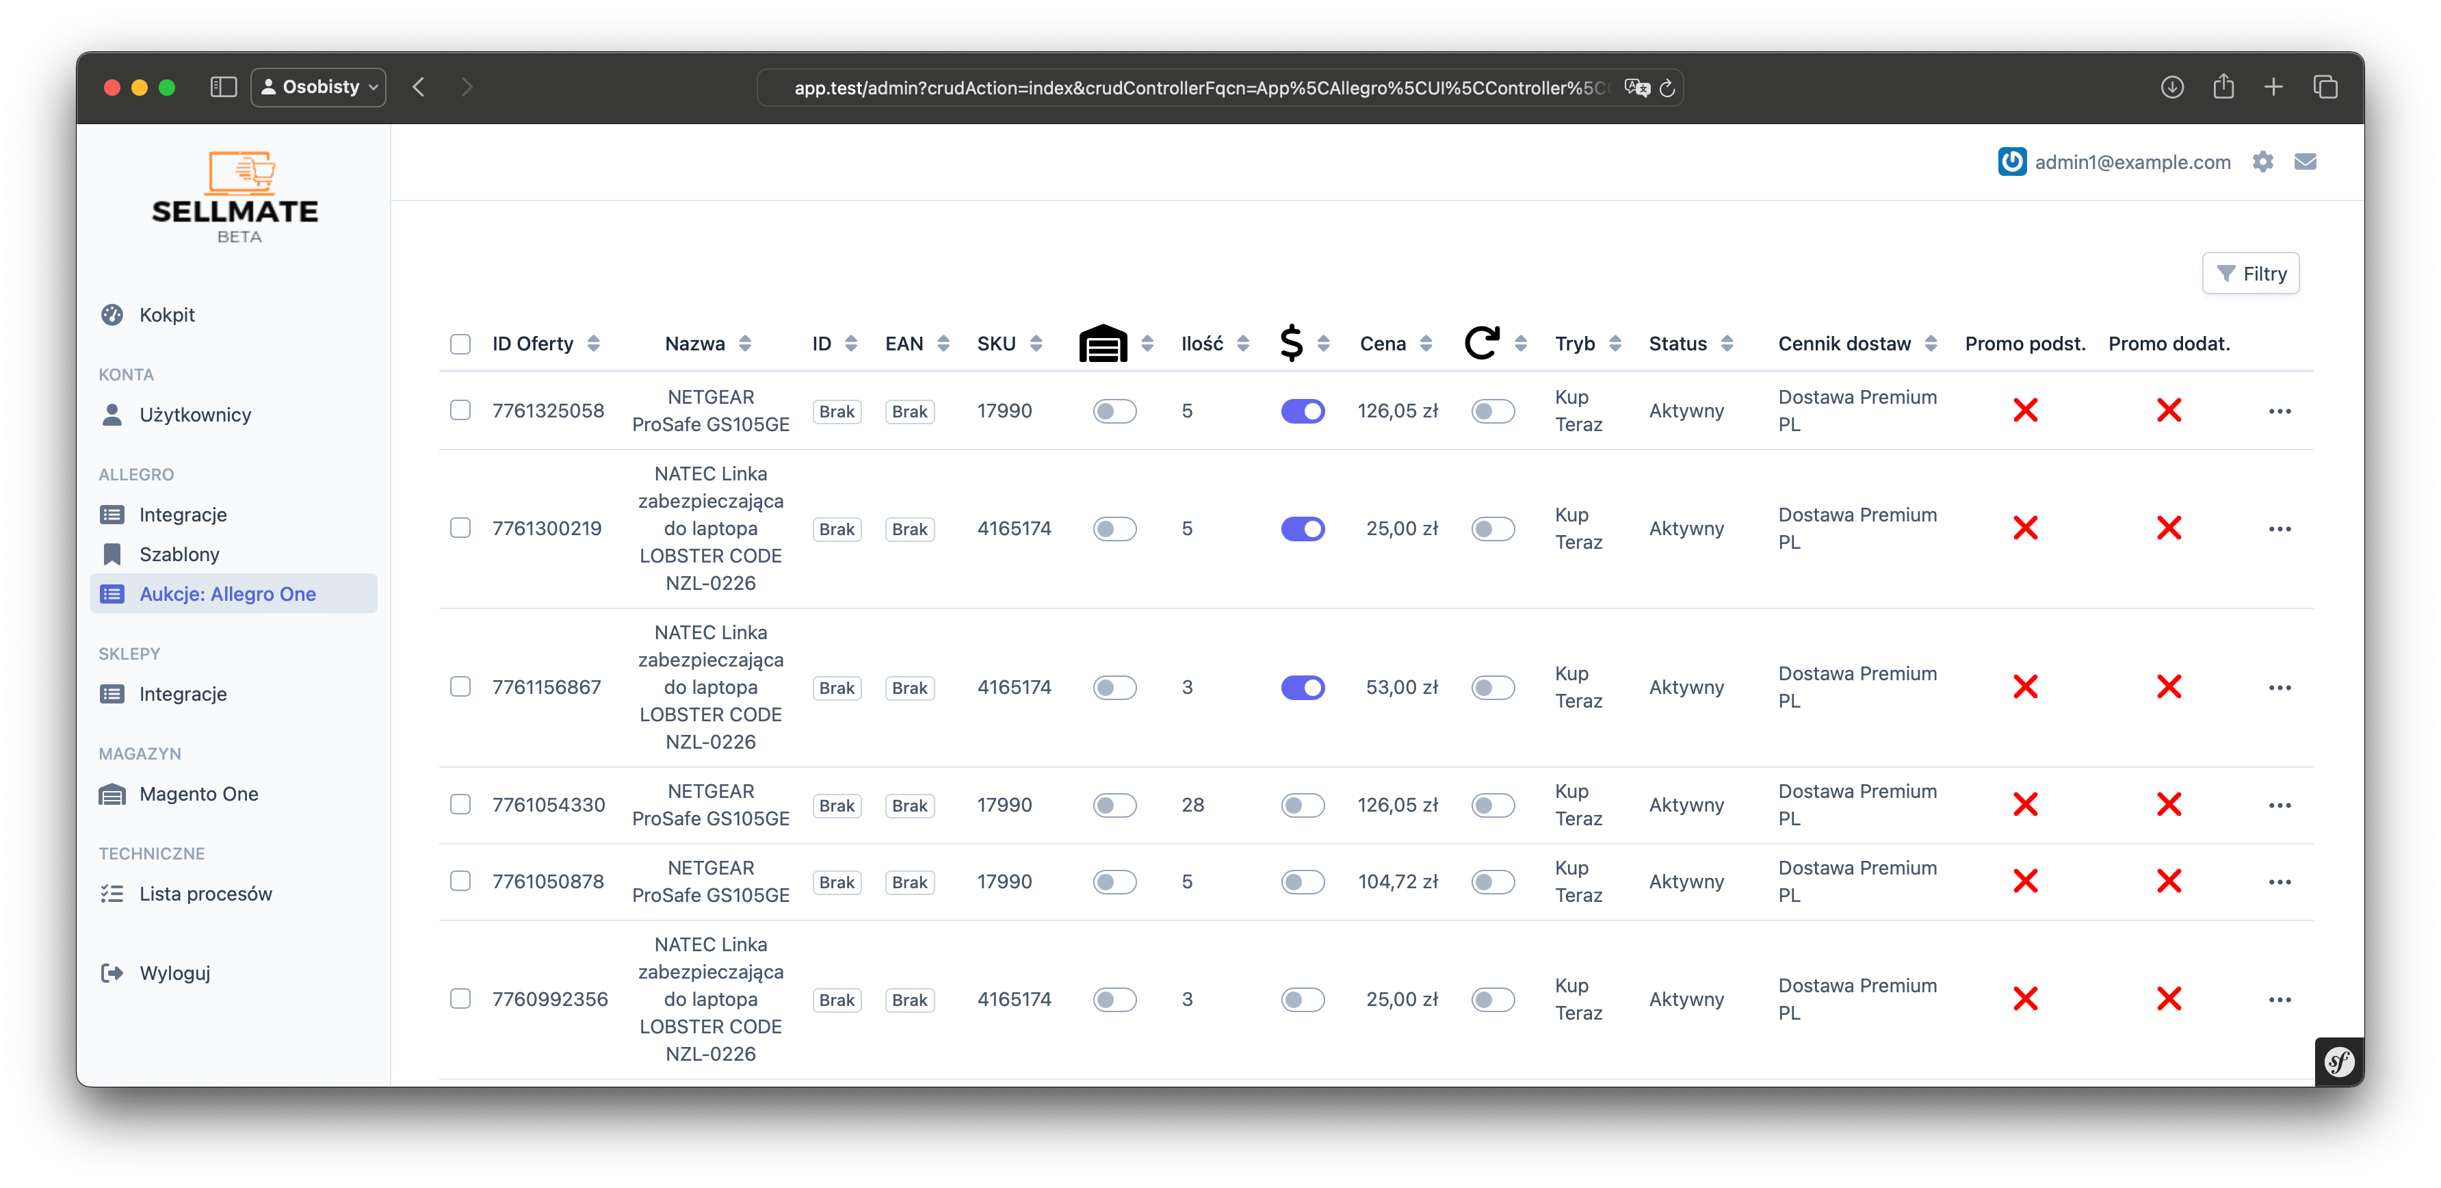Disable price sync toggle for offer 7761325058

1303,411
